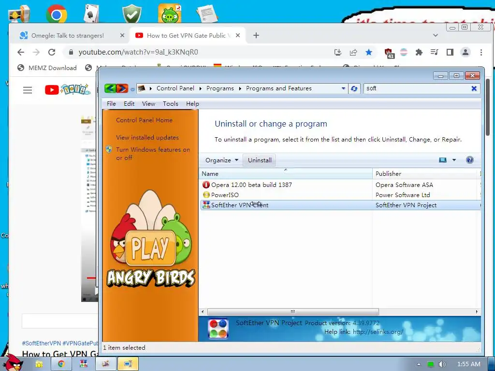Click the share page icon in Chrome
This screenshot has height=371, width=495.
click(x=353, y=52)
